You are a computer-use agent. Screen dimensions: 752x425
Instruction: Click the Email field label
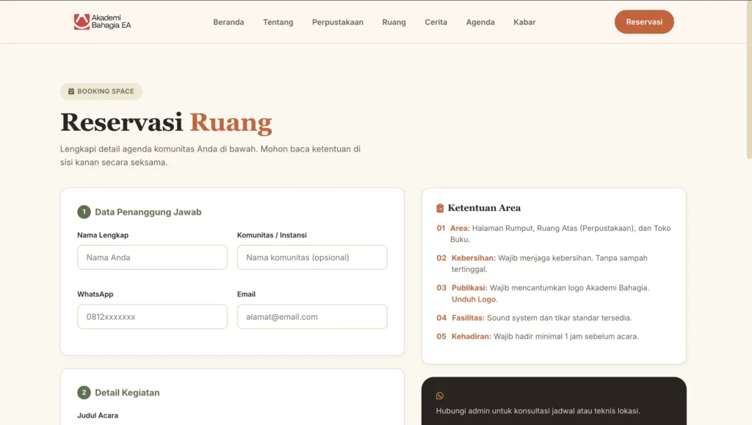(246, 294)
